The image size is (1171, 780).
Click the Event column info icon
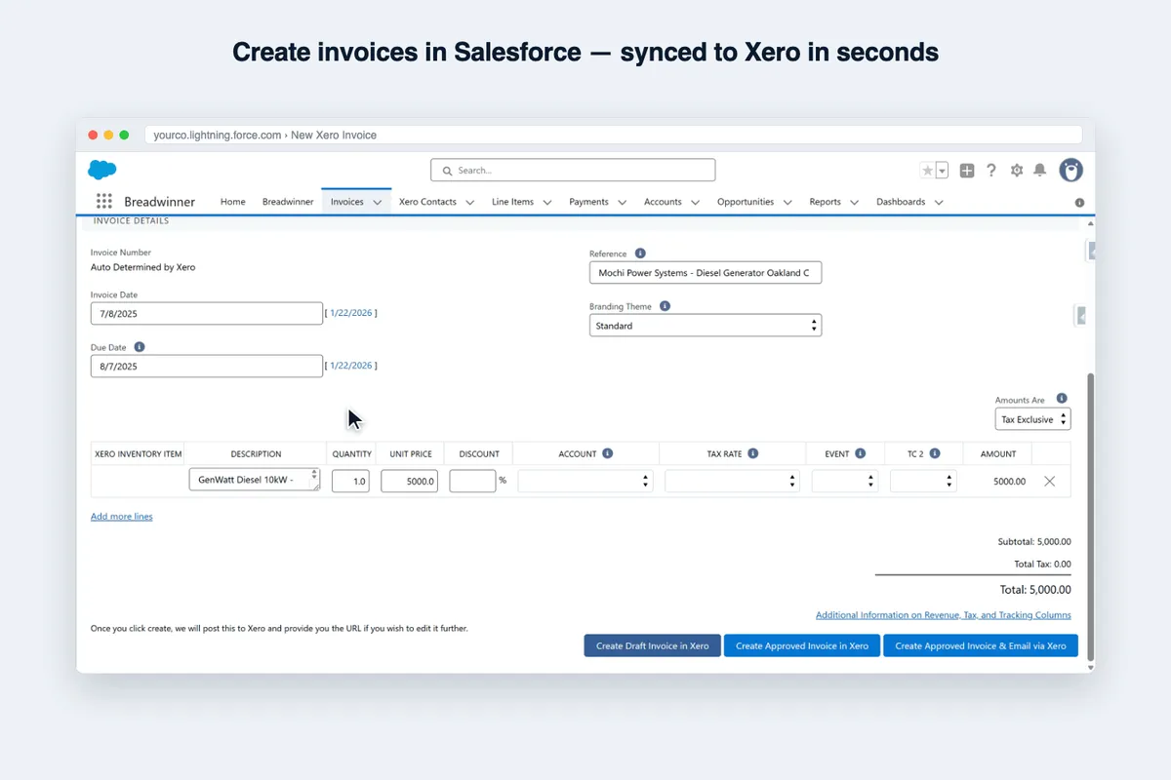click(860, 453)
